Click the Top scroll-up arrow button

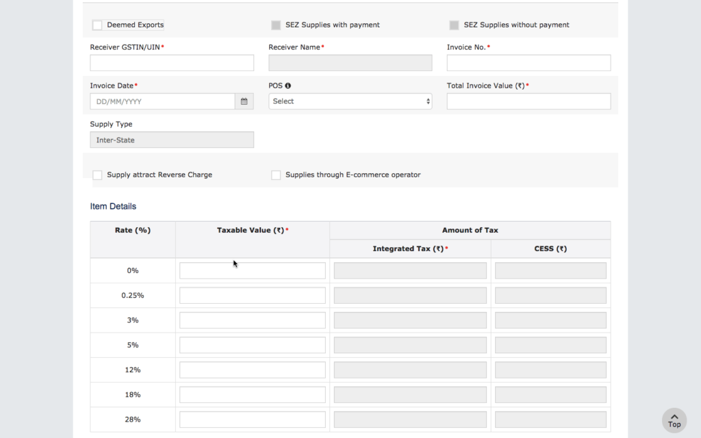click(674, 420)
